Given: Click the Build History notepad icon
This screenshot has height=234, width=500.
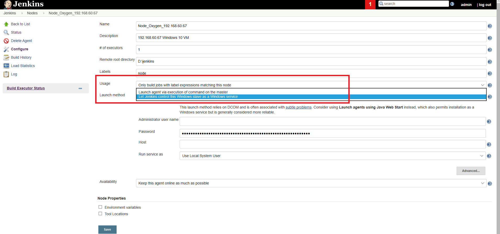Looking at the screenshot, I should [x=6, y=57].
